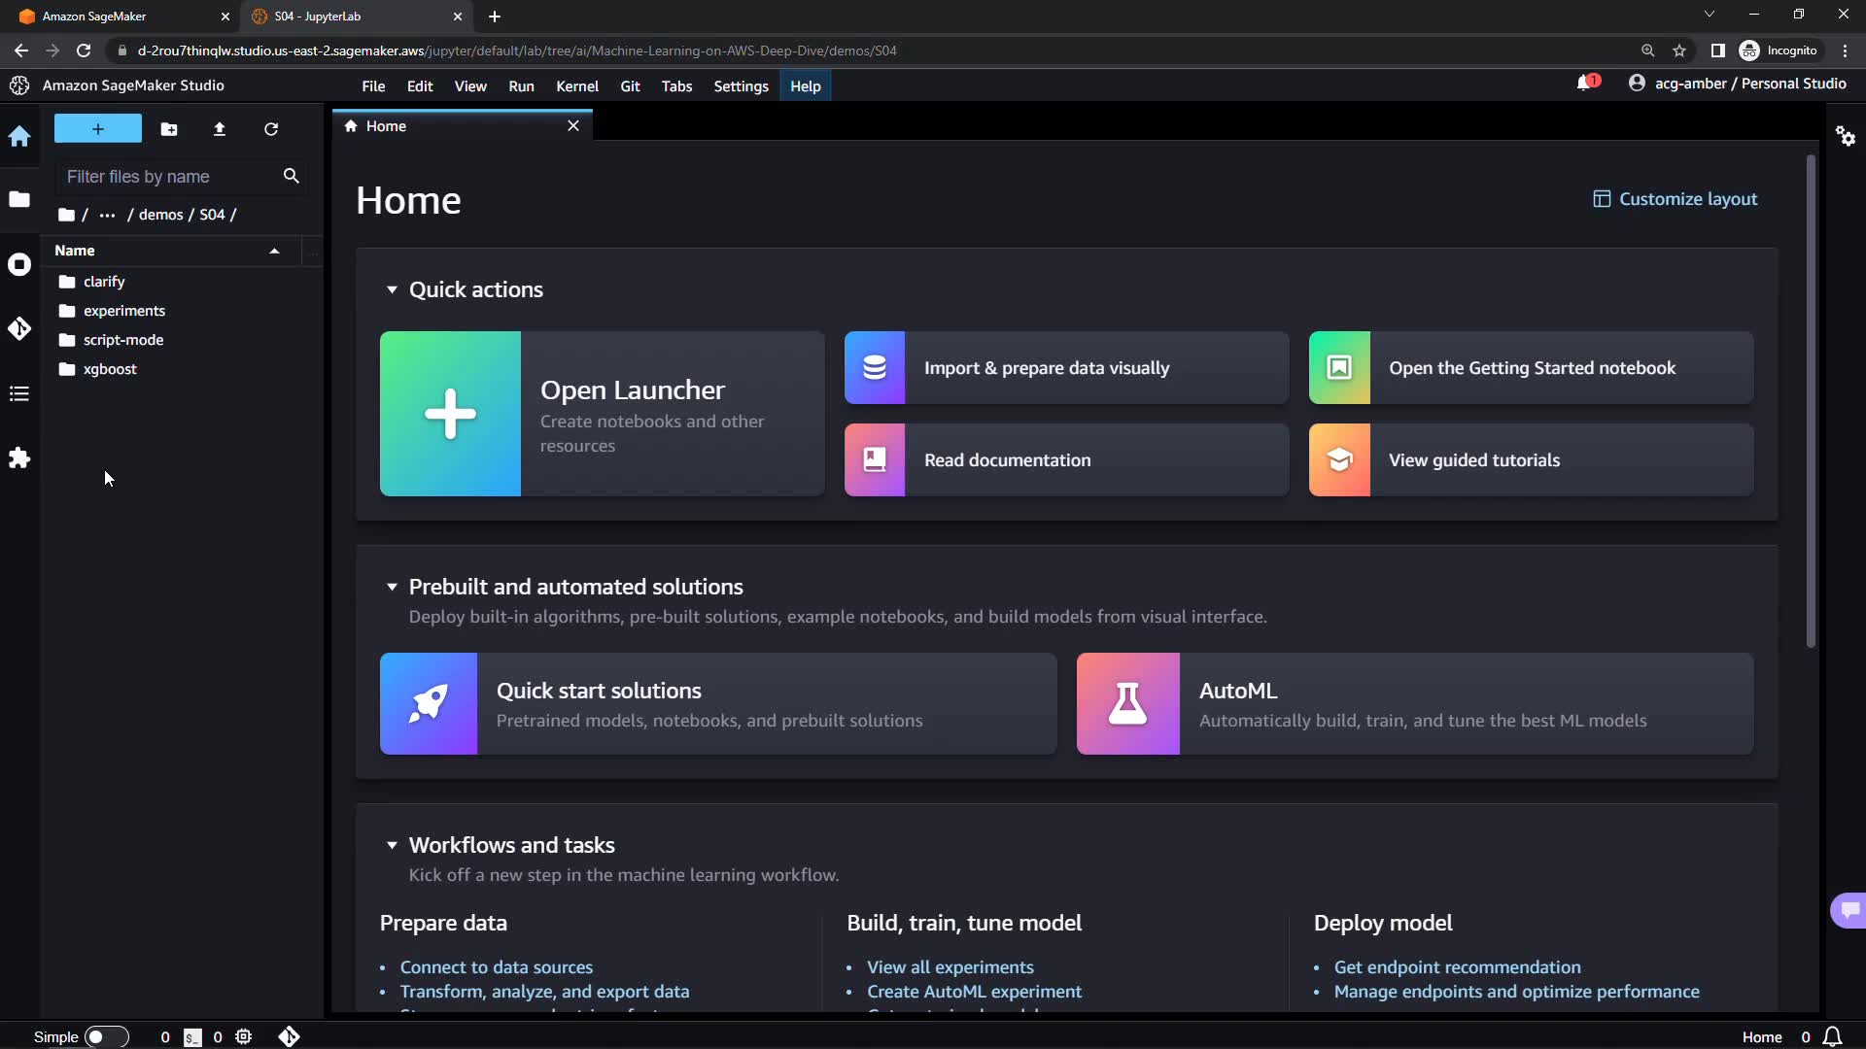Click the Customize layout link
The width and height of the screenshot is (1866, 1049).
coord(1675,199)
